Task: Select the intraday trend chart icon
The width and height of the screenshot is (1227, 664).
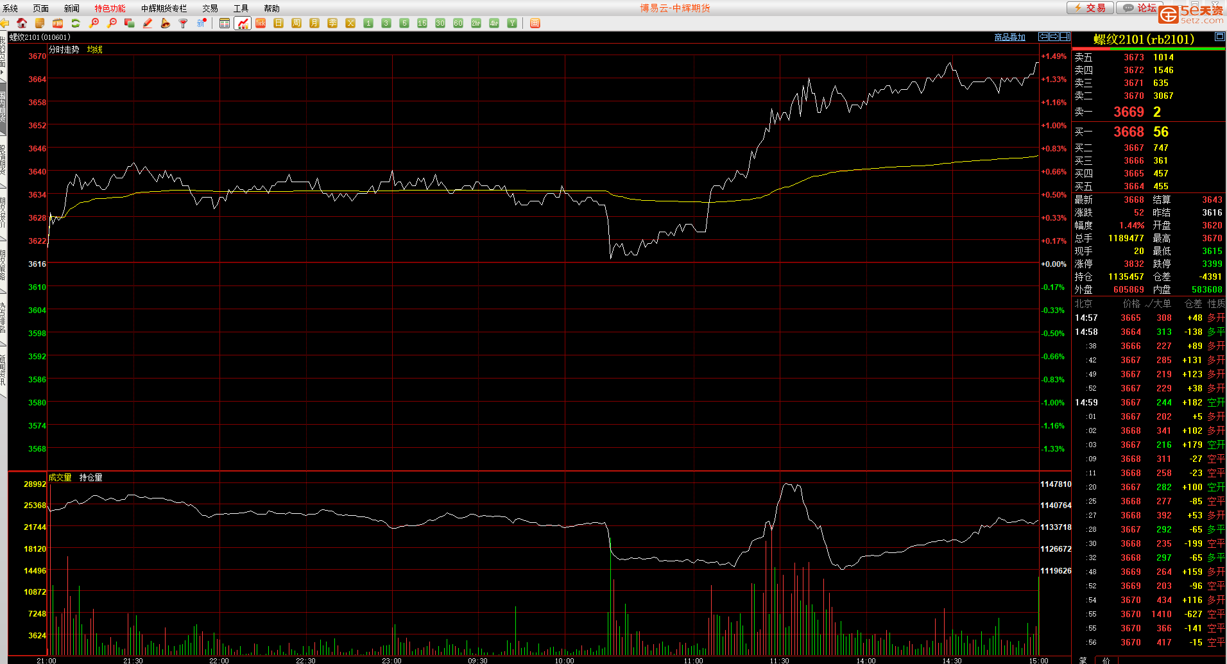Action: [x=243, y=23]
